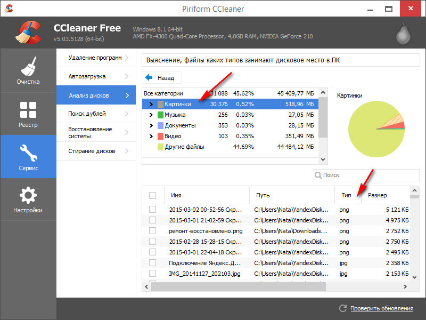Expand the Документы category arrow
Screen dimensions: 426x320
(x=151, y=125)
